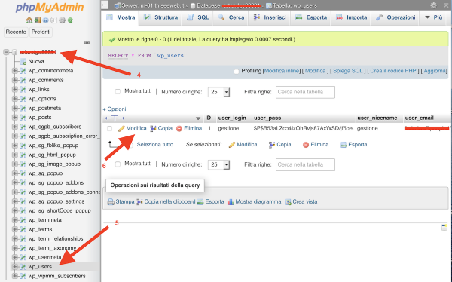Click the bookmark icon at bottom right
The height and width of the screenshot is (282, 452).
click(x=444, y=228)
